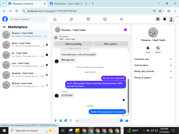Reload the page in browser
Screen dimensions: 179x134
pos(16,11)
